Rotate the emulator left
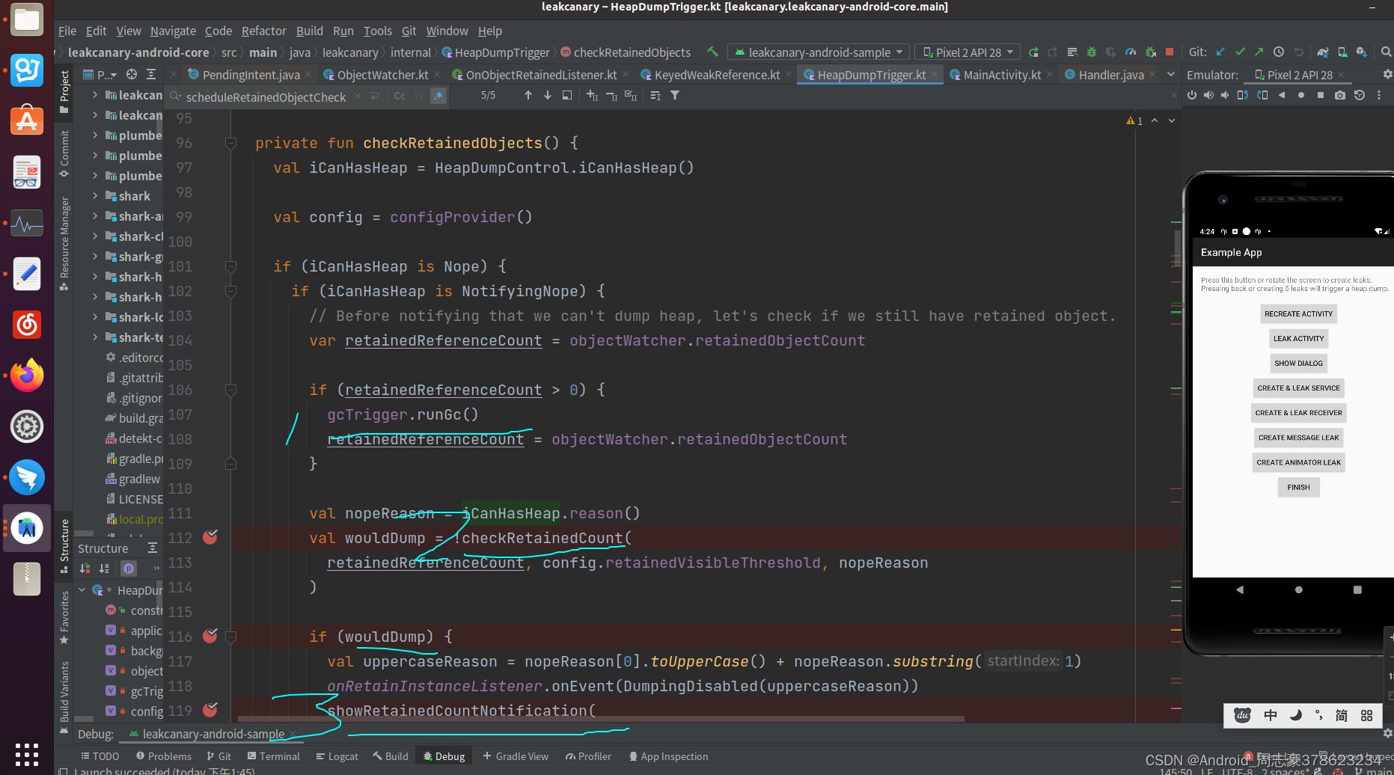This screenshot has width=1394, height=775. click(x=1243, y=95)
